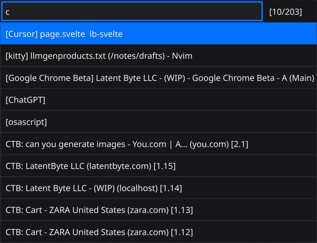The width and height of the screenshot is (317, 243).
Task: Pick 'CTB: LatentByte LLC (latentbyte.com) [1.15]'
Action: [158, 166]
